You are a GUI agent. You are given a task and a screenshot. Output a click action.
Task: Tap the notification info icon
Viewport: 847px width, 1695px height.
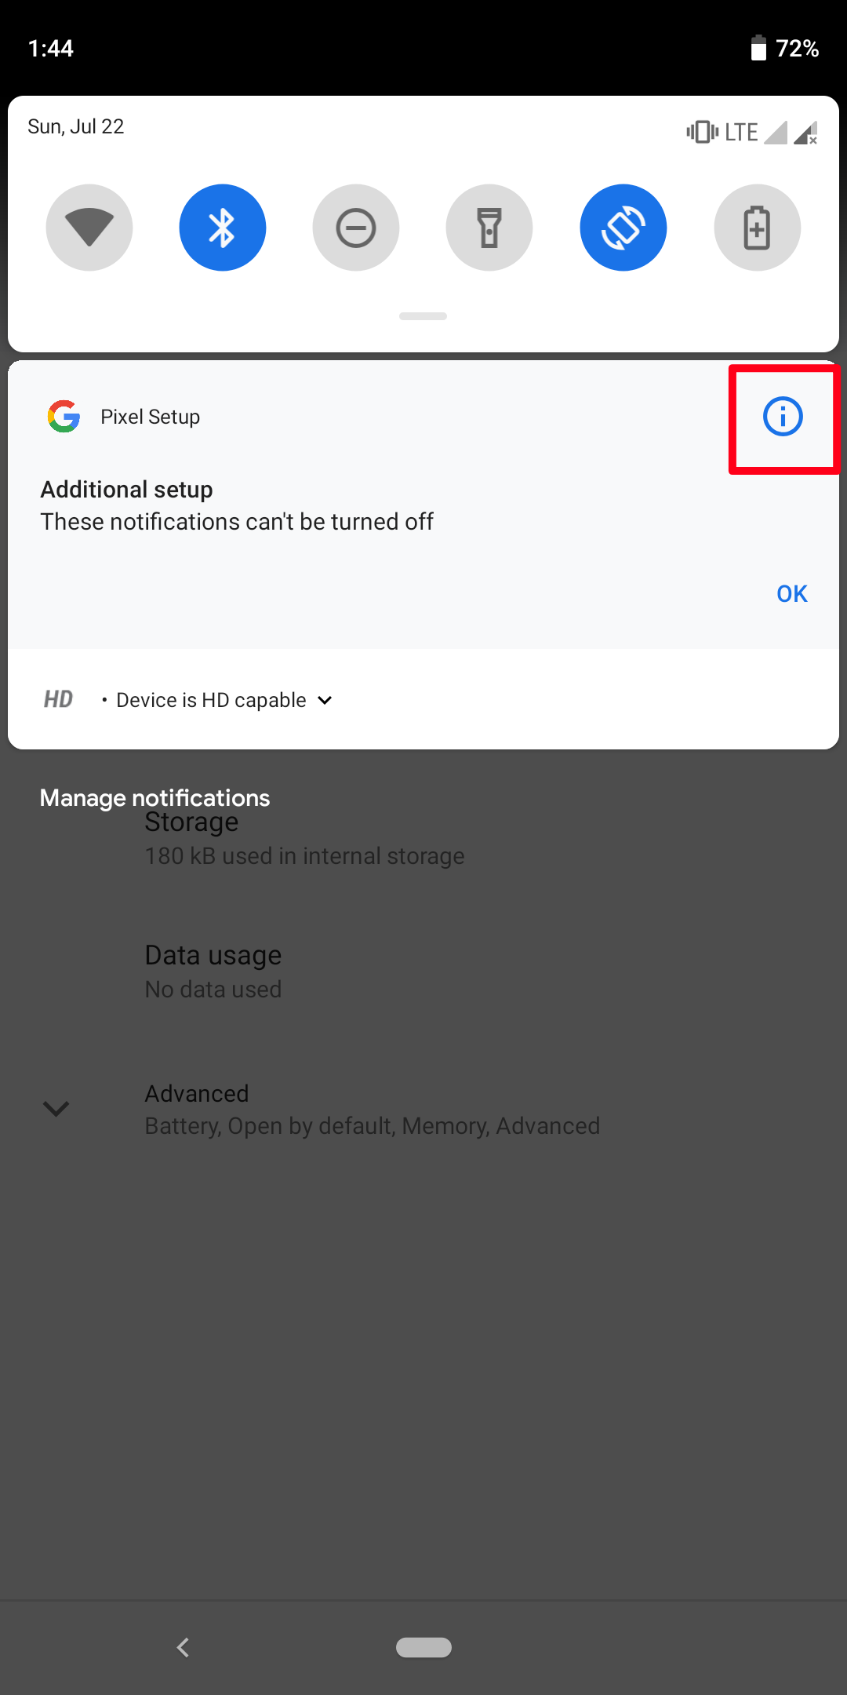(783, 417)
